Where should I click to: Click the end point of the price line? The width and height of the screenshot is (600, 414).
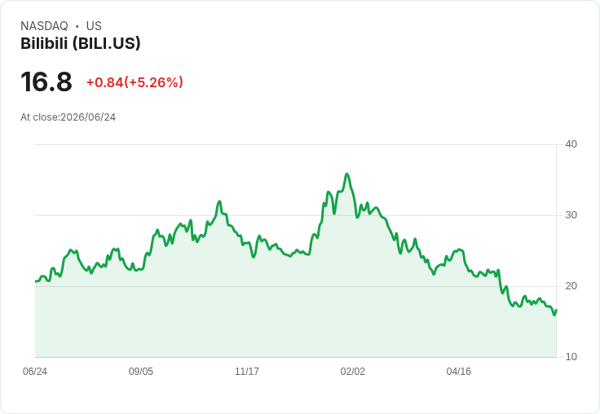coord(556,310)
